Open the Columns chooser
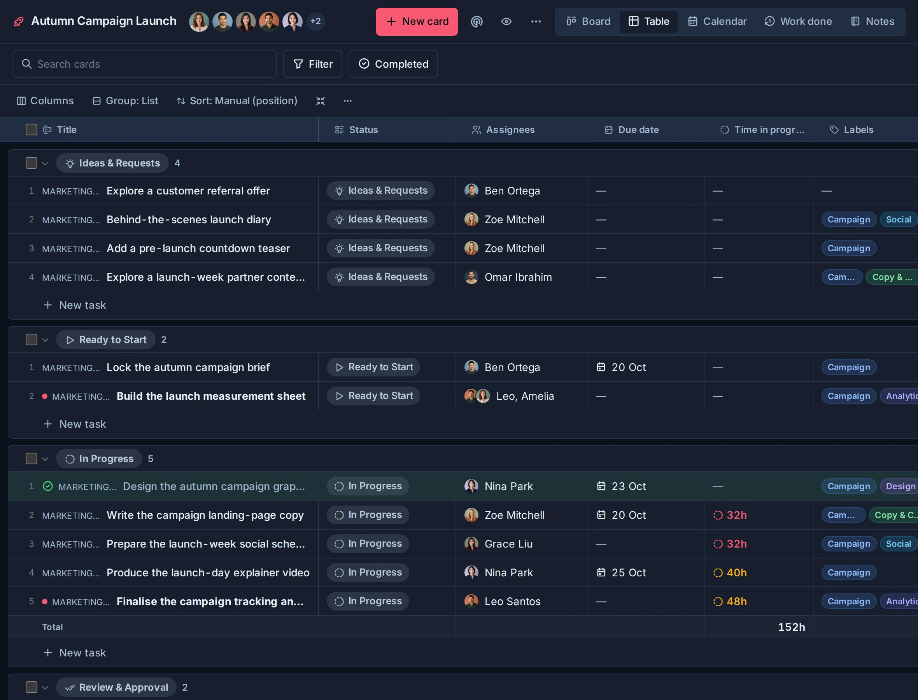Screen dimensions: 918x700 click(45, 101)
